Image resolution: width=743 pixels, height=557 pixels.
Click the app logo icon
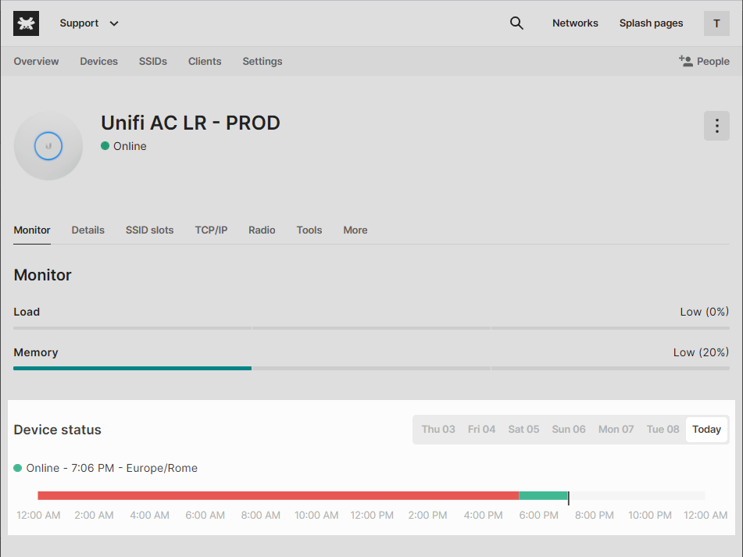click(x=26, y=23)
